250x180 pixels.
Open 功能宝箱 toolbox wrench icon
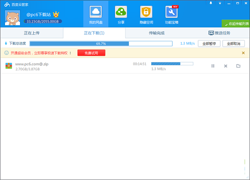172,12
